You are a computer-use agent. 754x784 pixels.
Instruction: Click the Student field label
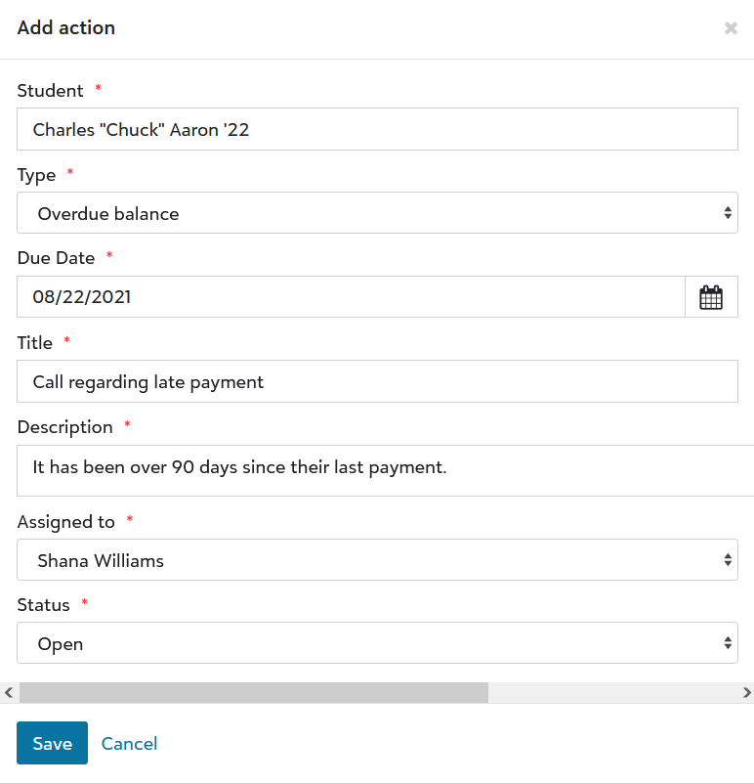(x=50, y=91)
